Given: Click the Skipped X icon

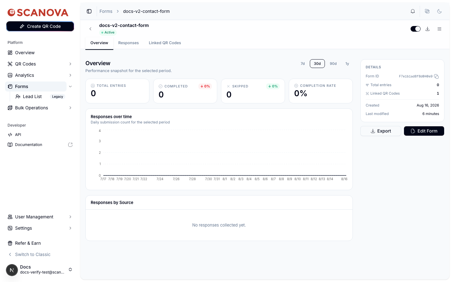Looking at the screenshot, I should pyautogui.click(x=228, y=86).
